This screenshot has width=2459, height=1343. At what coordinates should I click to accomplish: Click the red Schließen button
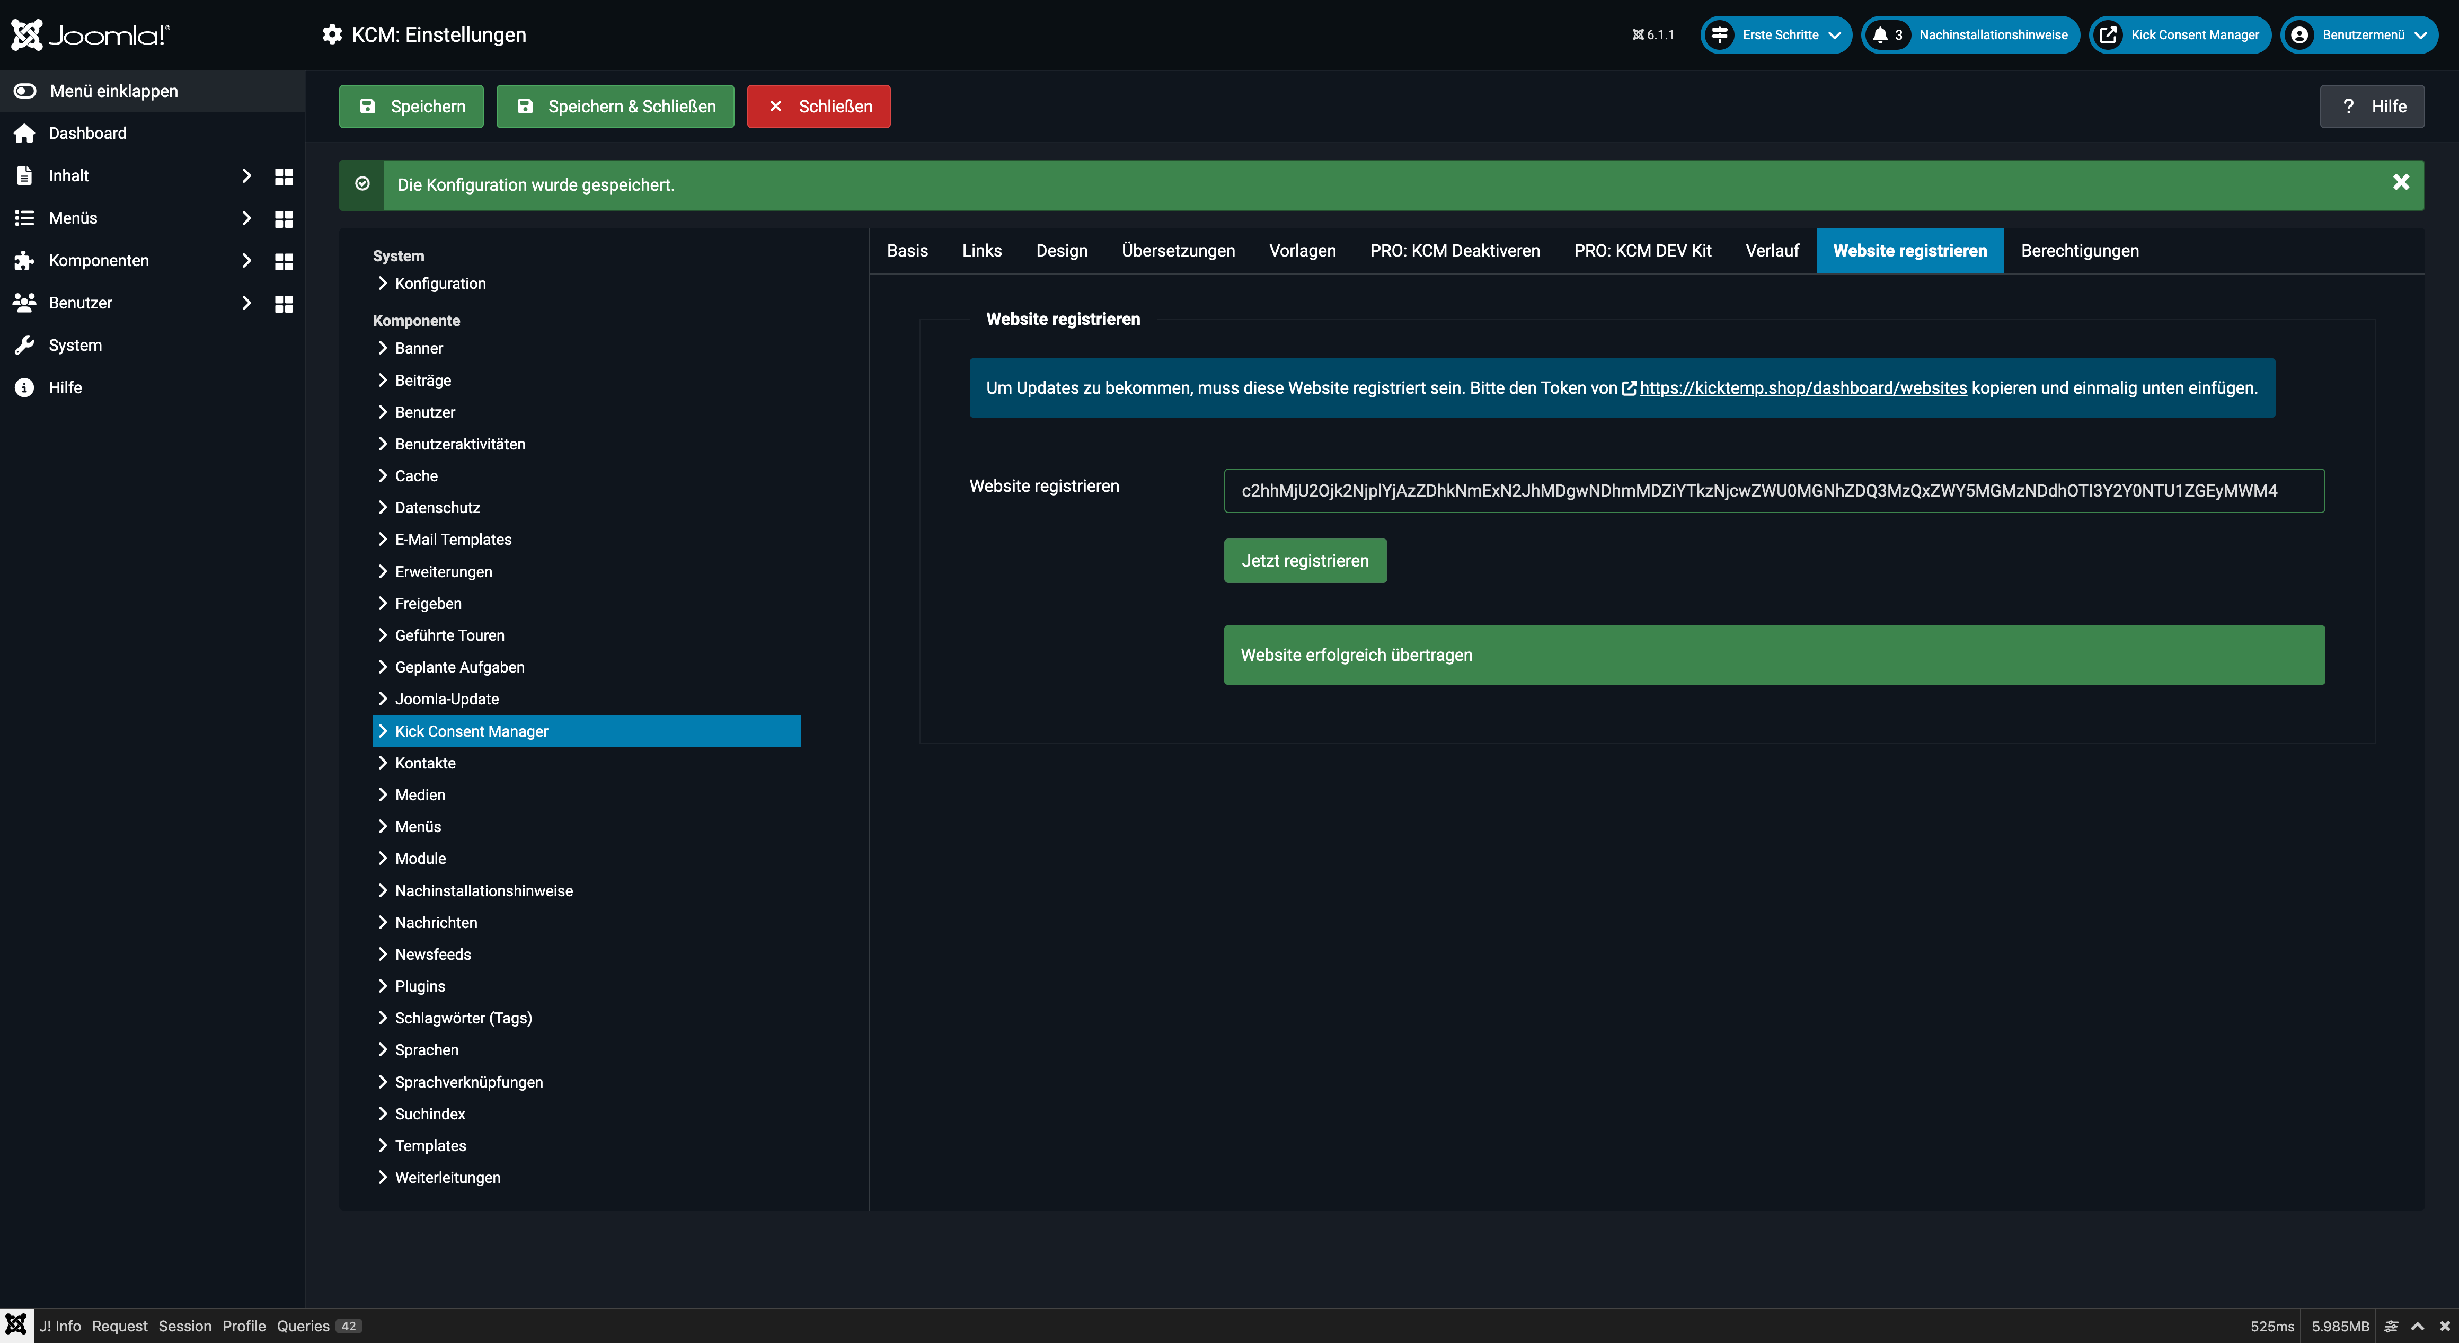tap(819, 106)
